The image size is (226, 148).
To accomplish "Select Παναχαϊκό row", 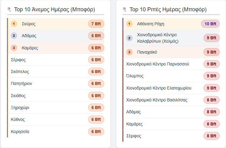I will click(172, 52).
